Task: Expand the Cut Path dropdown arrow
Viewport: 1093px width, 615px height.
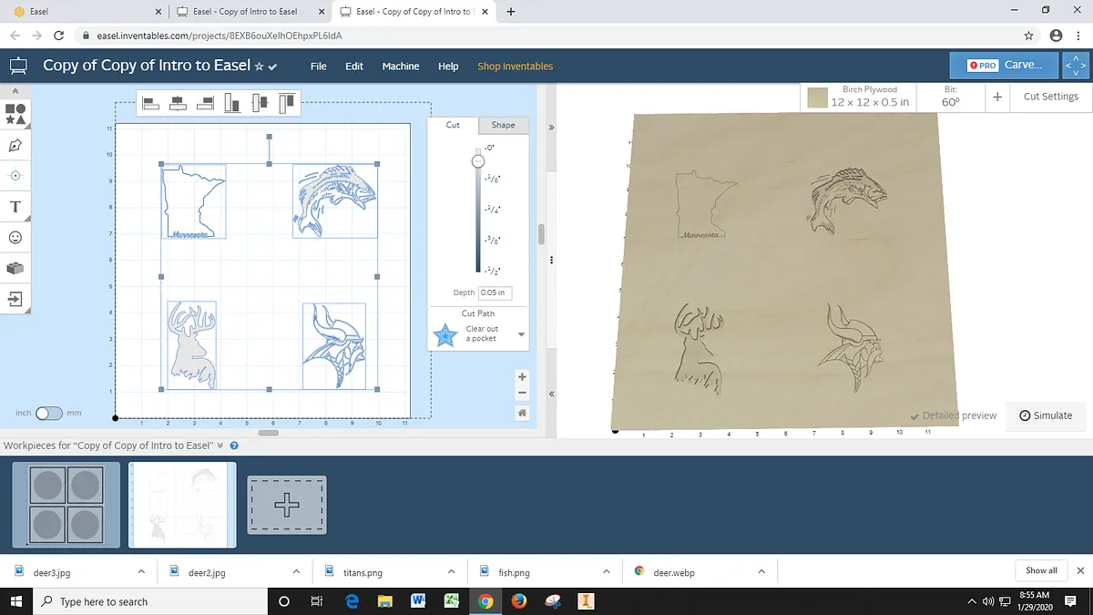Action: 521,334
